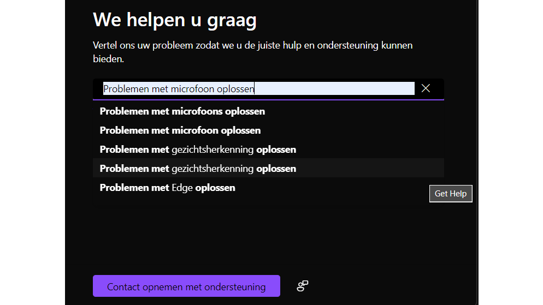Click the 'Get Help' tooltip label
Viewport: 543px width, 305px height.
coord(451,194)
